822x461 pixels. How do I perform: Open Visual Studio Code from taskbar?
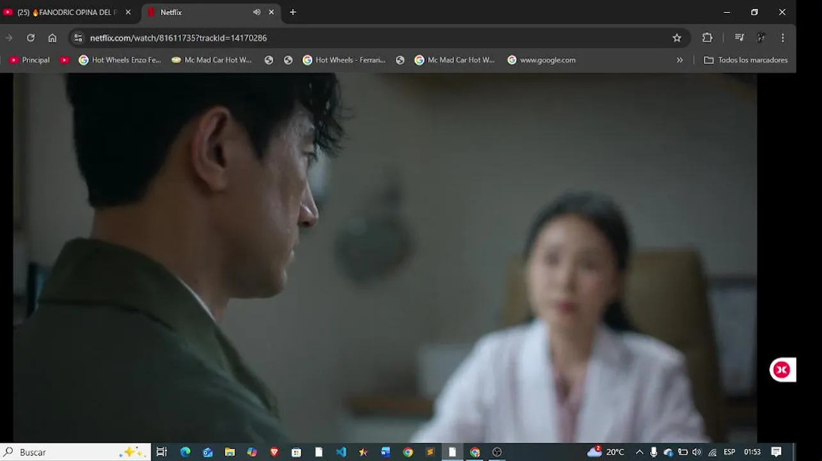pyautogui.click(x=341, y=452)
